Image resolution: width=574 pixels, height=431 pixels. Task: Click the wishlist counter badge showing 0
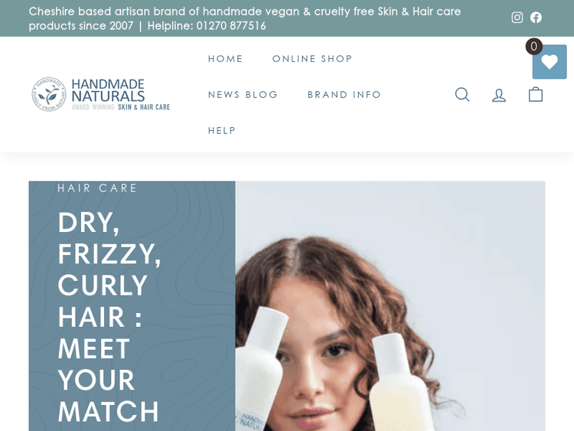533,47
